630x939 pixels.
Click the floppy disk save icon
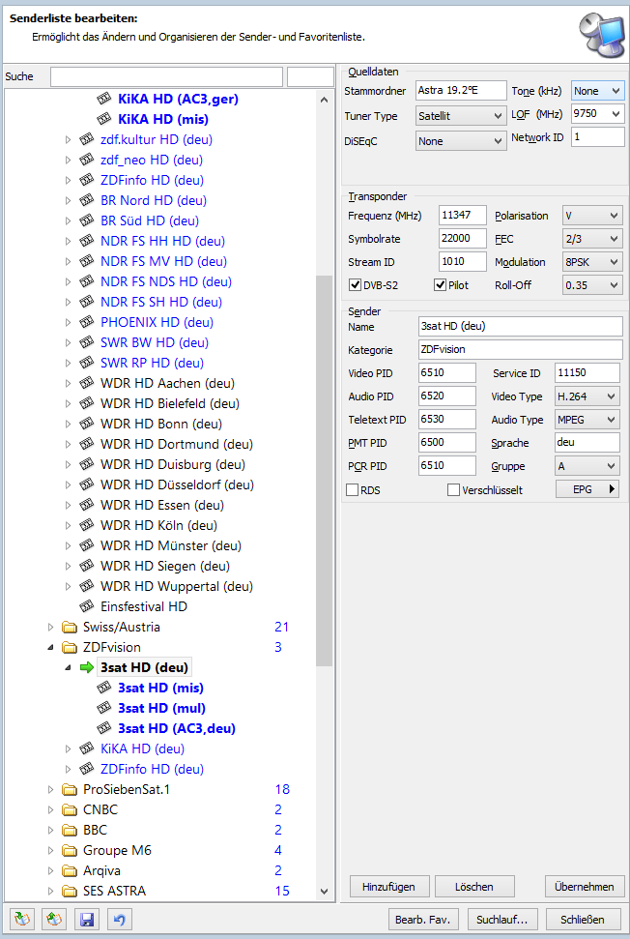click(87, 919)
